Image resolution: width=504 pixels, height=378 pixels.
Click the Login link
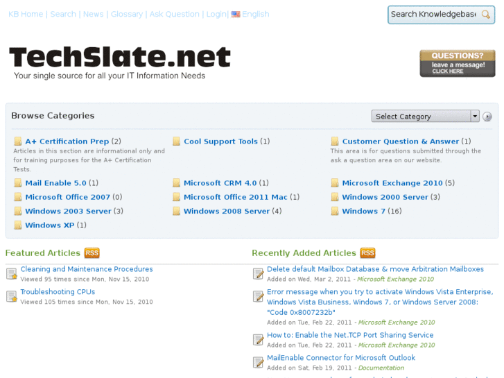click(x=216, y=14)
